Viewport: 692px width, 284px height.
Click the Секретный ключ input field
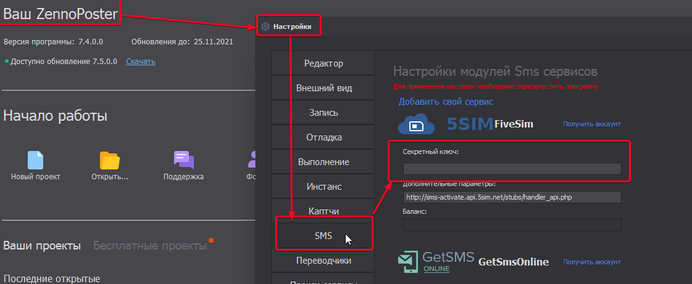pos(512,169)
